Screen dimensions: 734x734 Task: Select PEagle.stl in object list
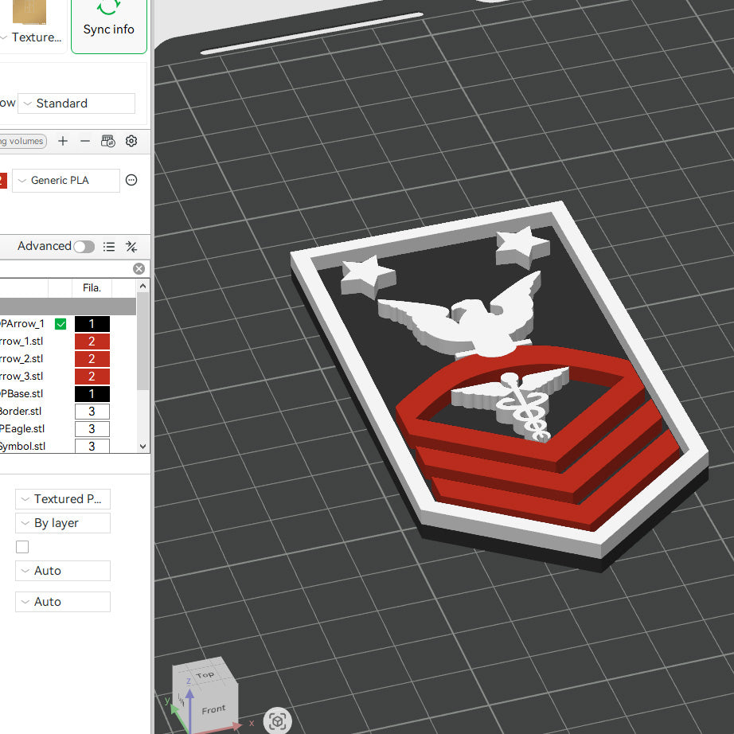pyautogui.click(x=22, y=429)
